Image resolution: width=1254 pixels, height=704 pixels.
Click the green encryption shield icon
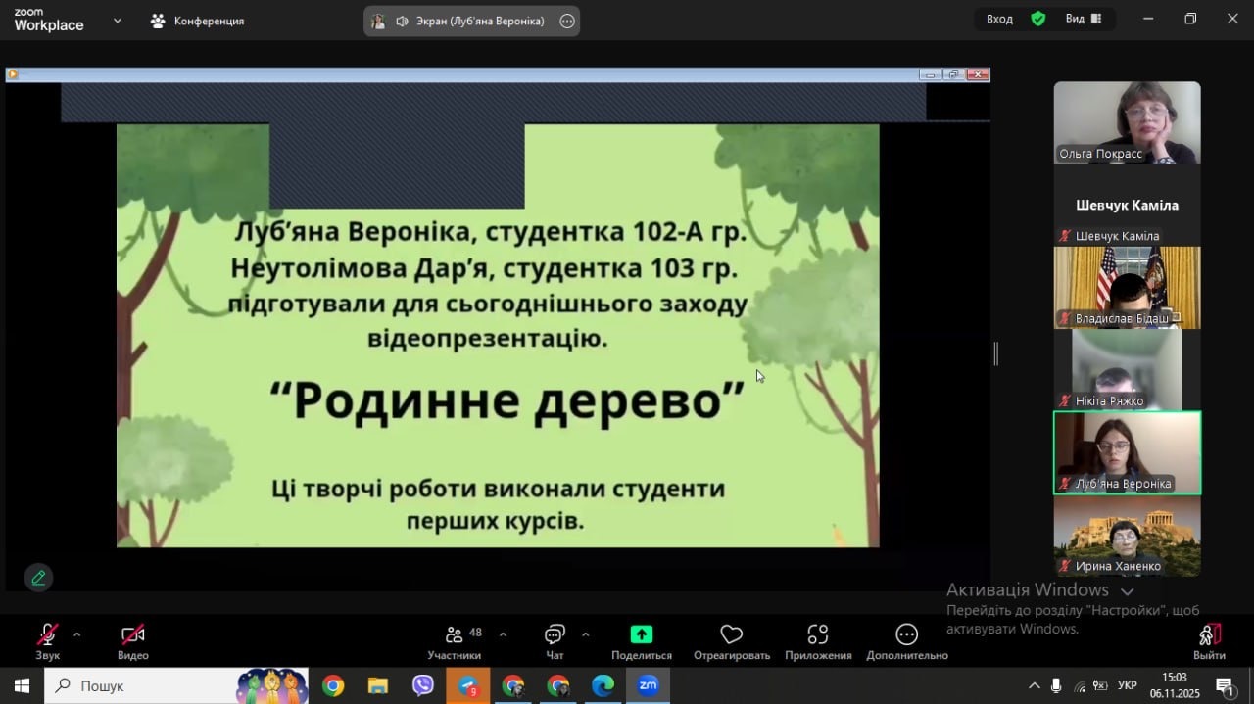[x=1038, y=19]
